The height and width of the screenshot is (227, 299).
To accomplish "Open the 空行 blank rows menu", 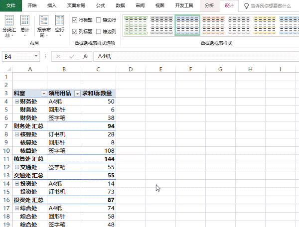I will 60,26.
